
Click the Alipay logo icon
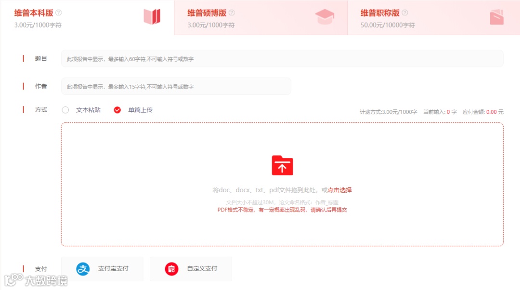coord(83,269)
